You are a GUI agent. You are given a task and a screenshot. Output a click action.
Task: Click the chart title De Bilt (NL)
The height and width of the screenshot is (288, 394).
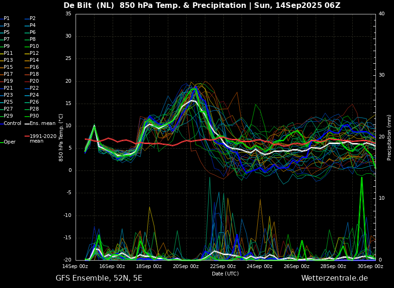click(x=89, y=5)
